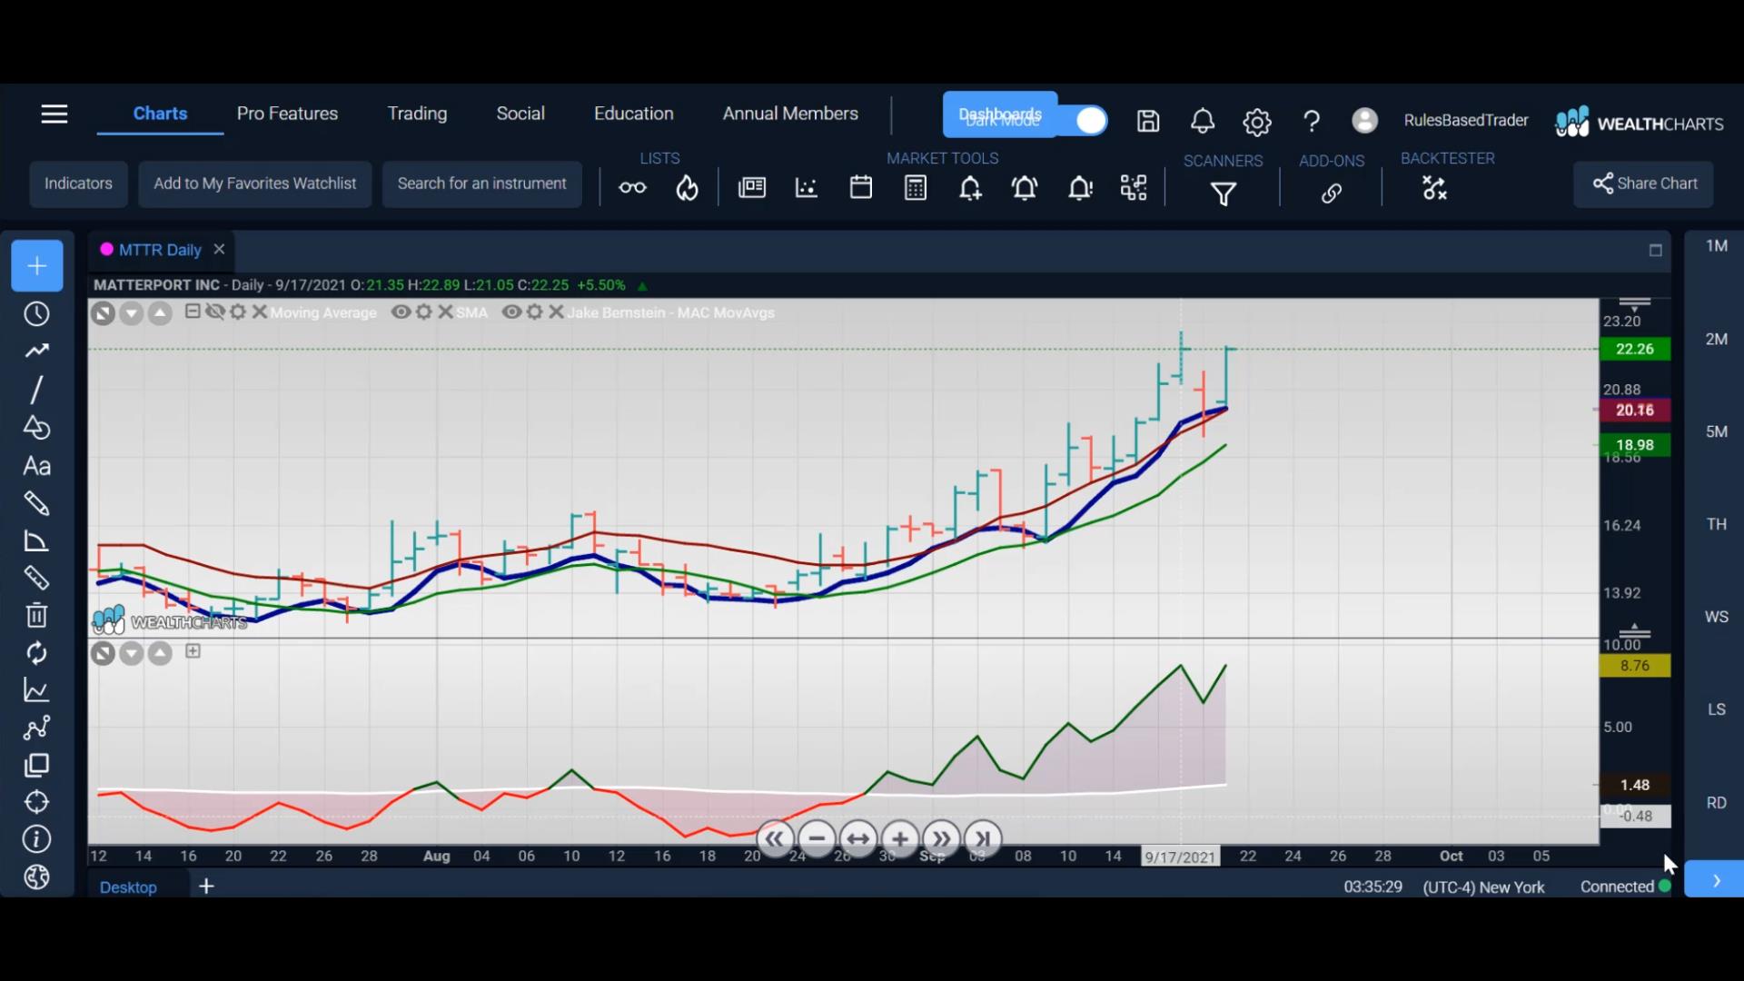Click the price panel down arrow button
This screenshot has width=1744, height=981.
(132, 314)
